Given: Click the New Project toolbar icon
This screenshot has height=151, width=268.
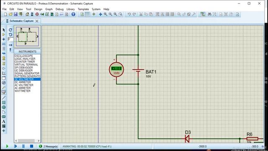Looking at the screenshot, I should [x=5, y=14].
